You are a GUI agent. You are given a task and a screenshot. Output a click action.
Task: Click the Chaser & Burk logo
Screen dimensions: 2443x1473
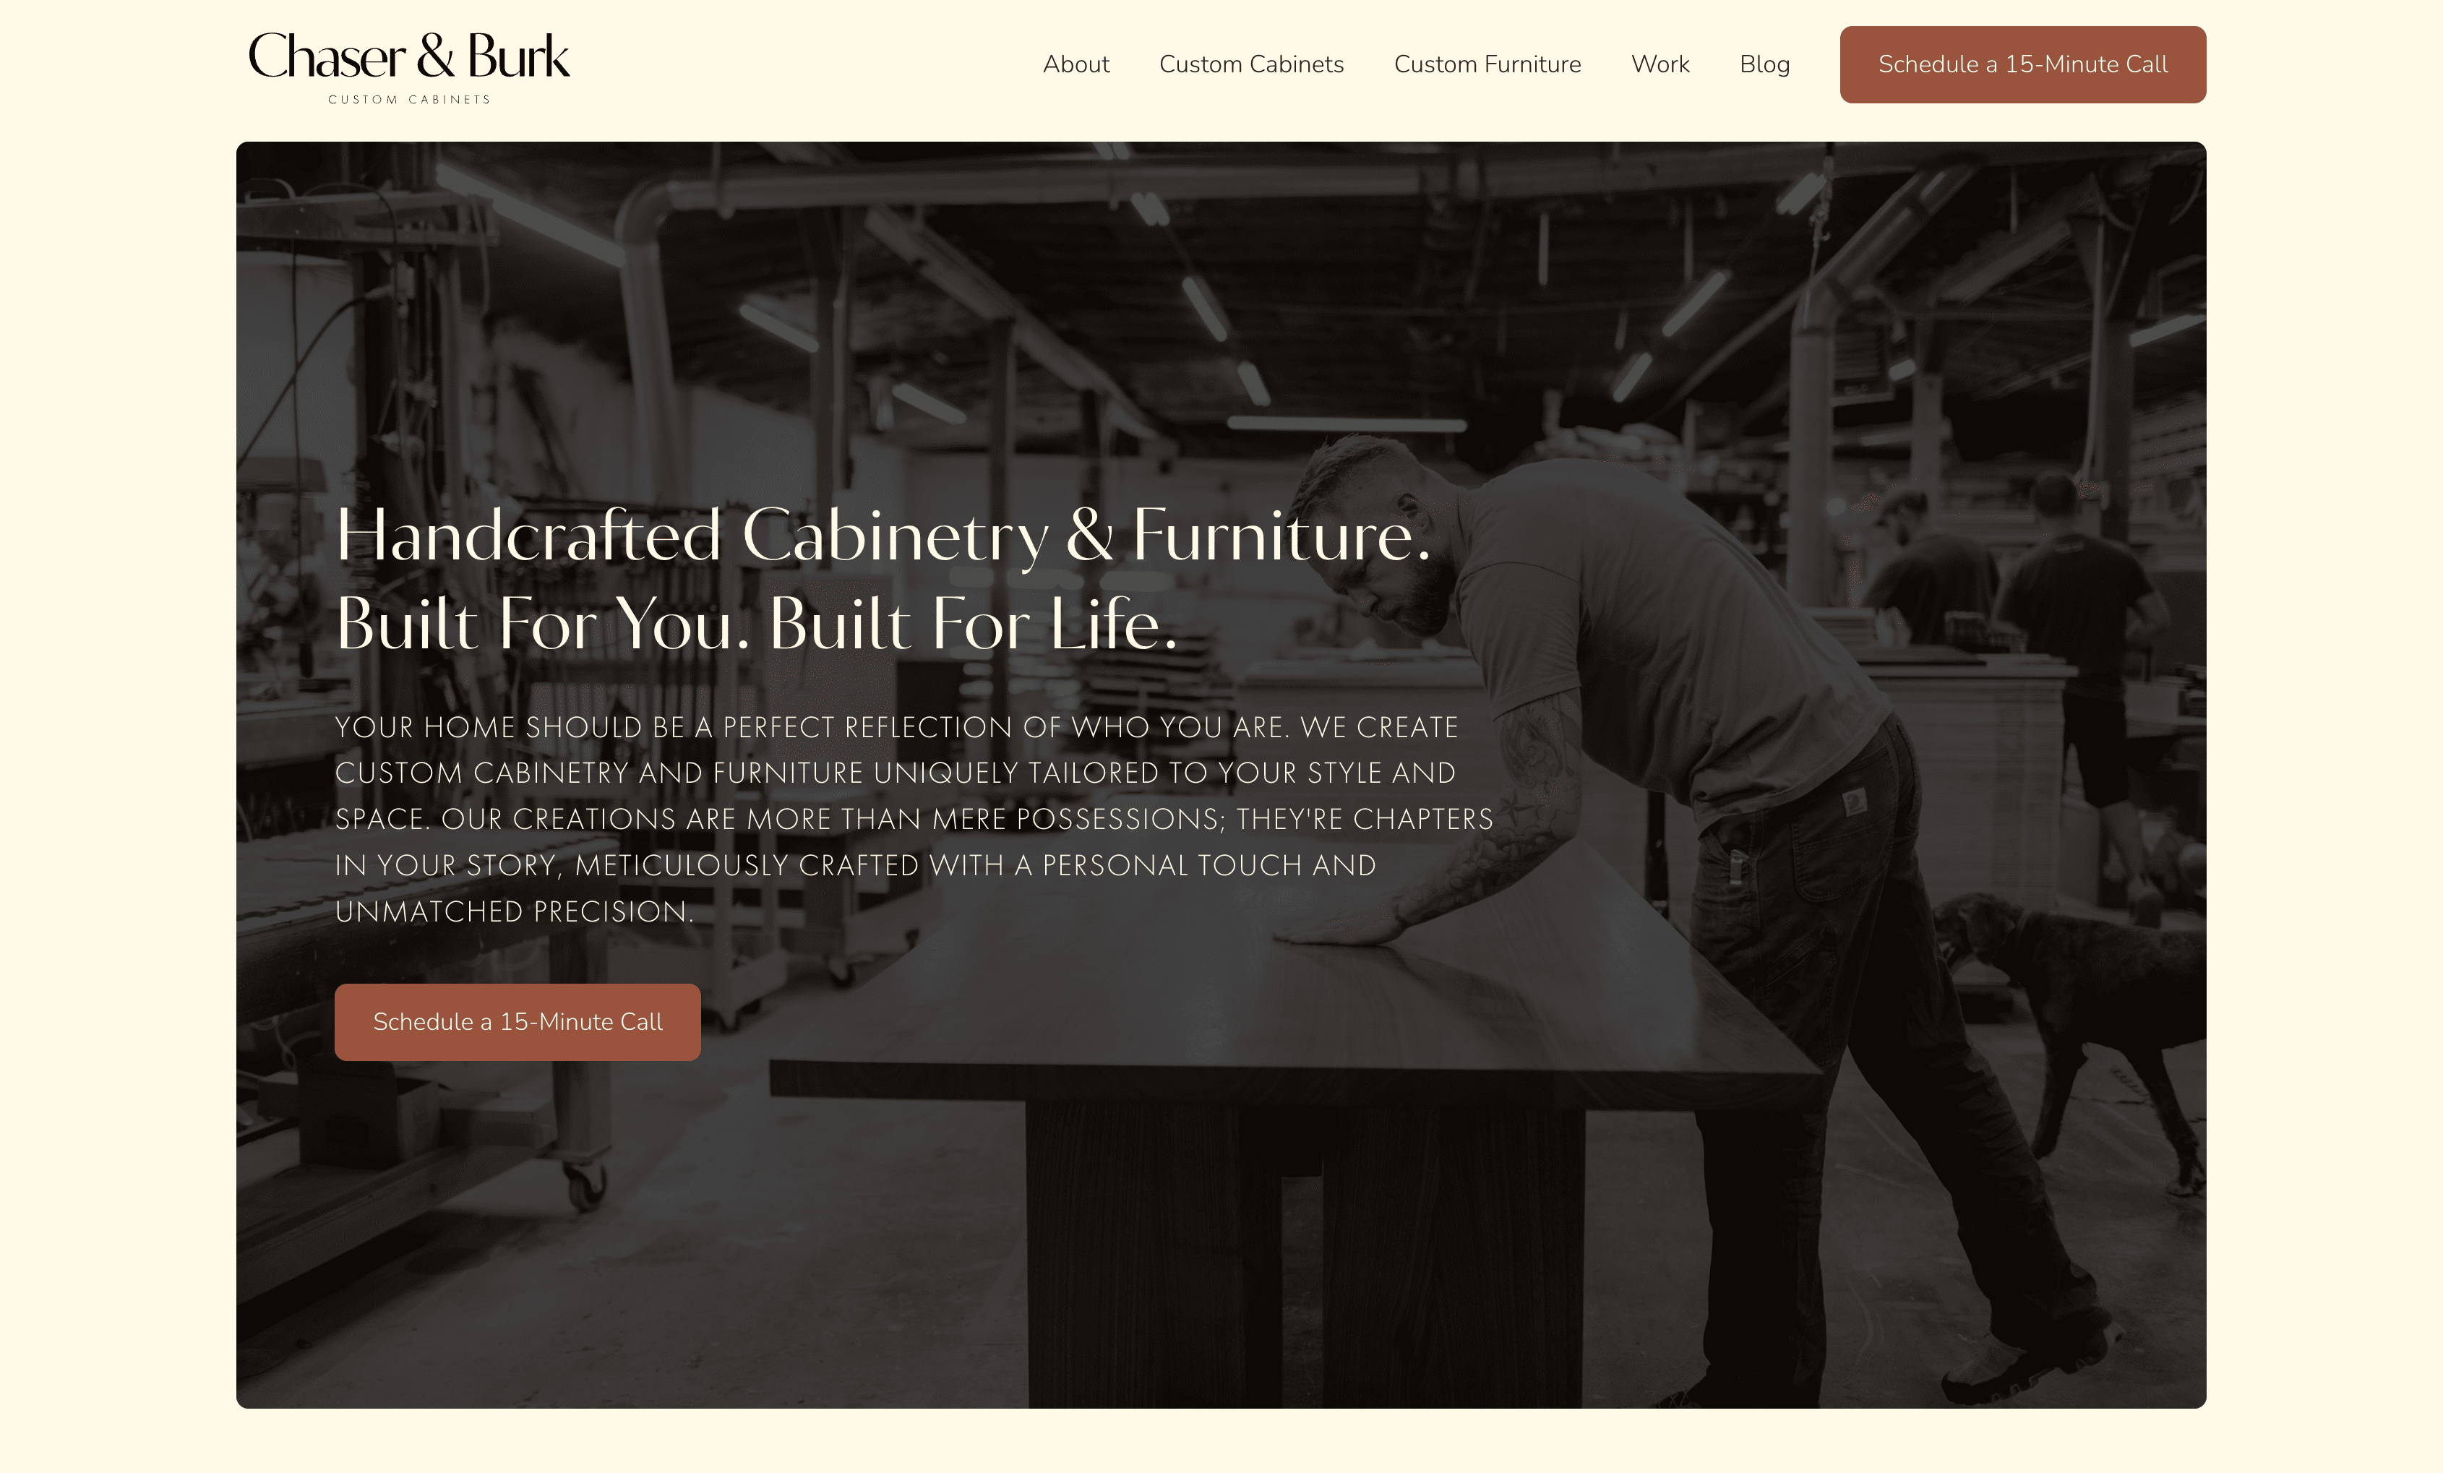click(x=408, y=66)
